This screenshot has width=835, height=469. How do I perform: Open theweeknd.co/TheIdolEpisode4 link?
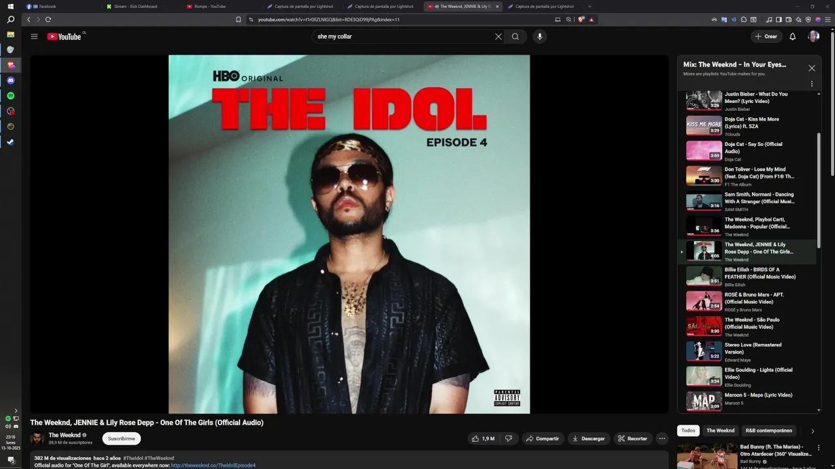click(x=213, y=465)
